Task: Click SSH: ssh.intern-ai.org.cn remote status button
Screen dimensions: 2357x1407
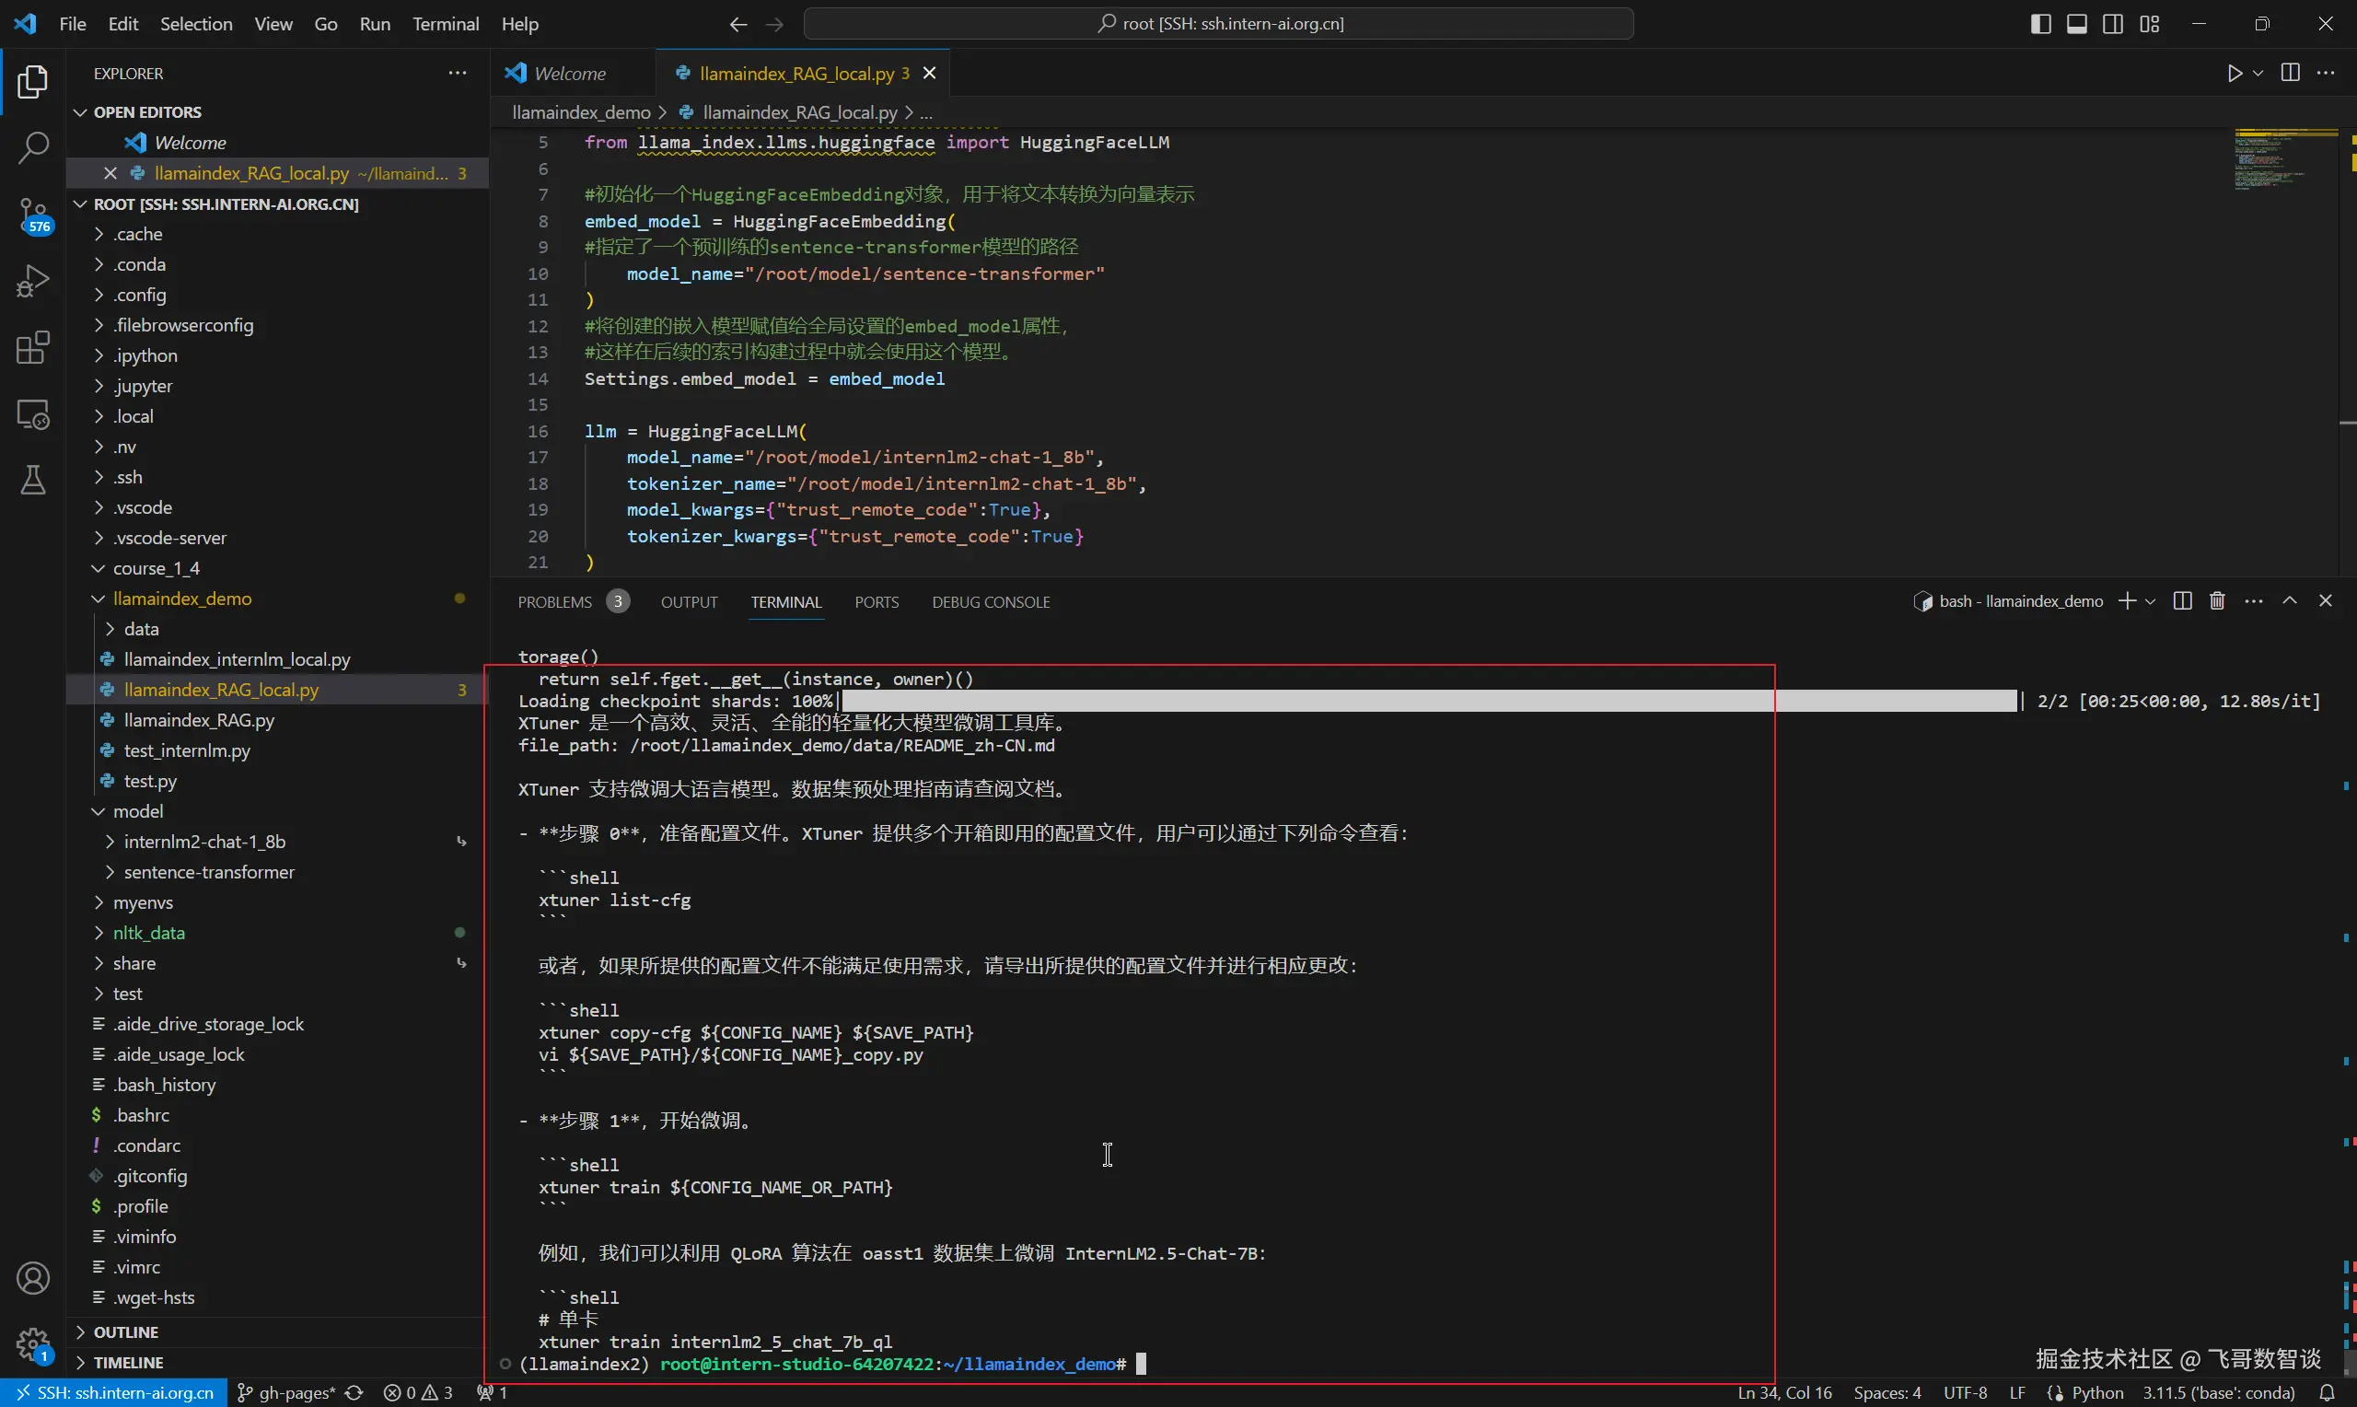Action: pyautogui.click(x=114, y=1393)
